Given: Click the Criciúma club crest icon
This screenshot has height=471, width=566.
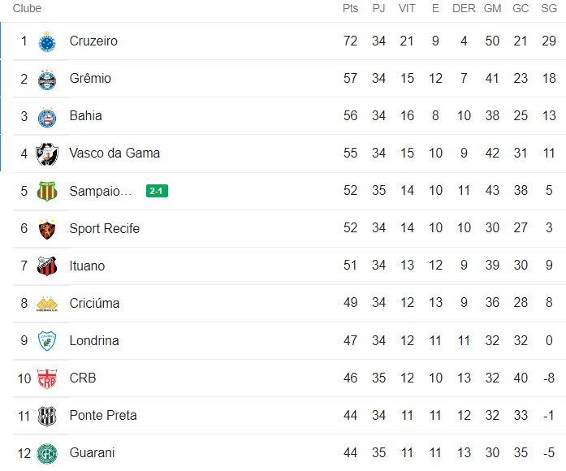Looking at the screenshot, I should [47, 304].
